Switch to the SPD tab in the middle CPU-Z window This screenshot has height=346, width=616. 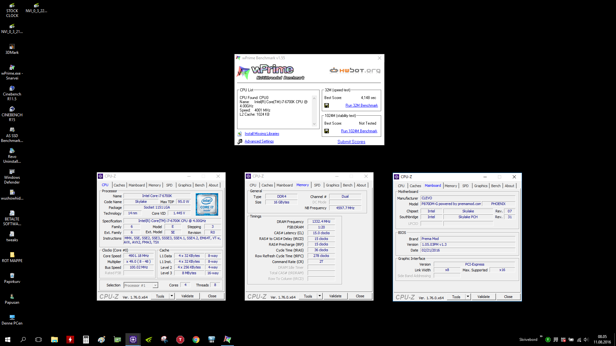click(317, 185)
